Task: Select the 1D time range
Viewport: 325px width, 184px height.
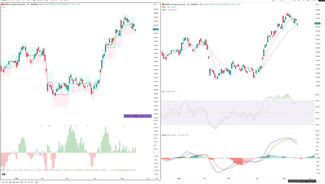Action: 3,182
